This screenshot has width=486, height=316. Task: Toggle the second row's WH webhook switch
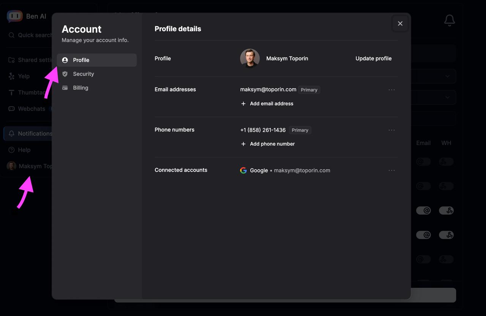(x=446, y=186)
